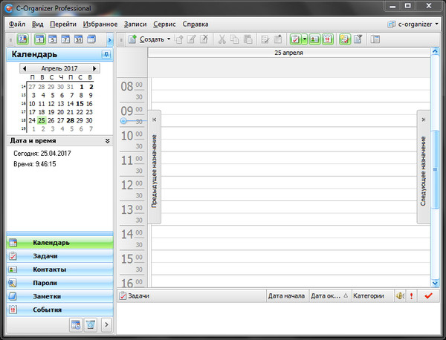Viewport: 446px width, 340px height.
Task: Open the Создать dropdown arrow
Action: [x=169, y=39]
